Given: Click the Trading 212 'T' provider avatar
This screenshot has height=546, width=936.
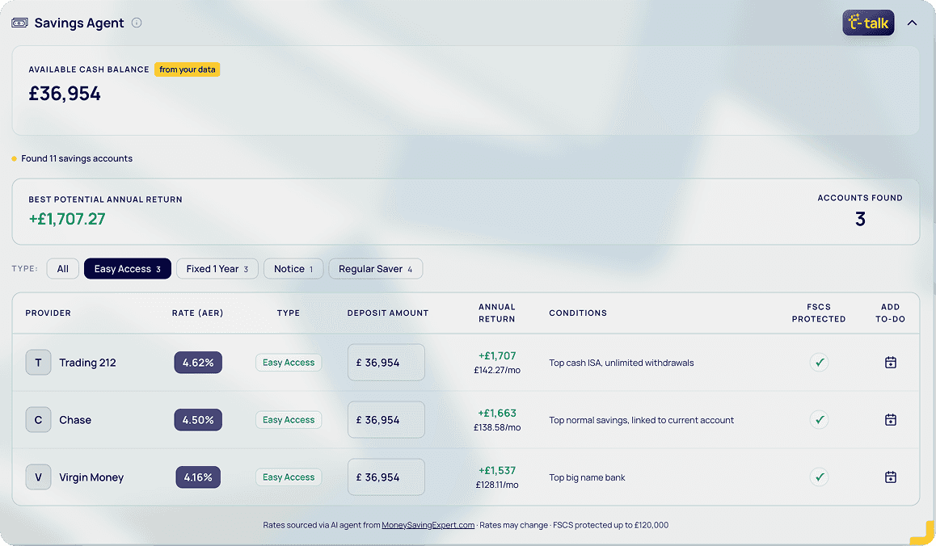Looking at the screenshot, I should (x=38, y=362).
